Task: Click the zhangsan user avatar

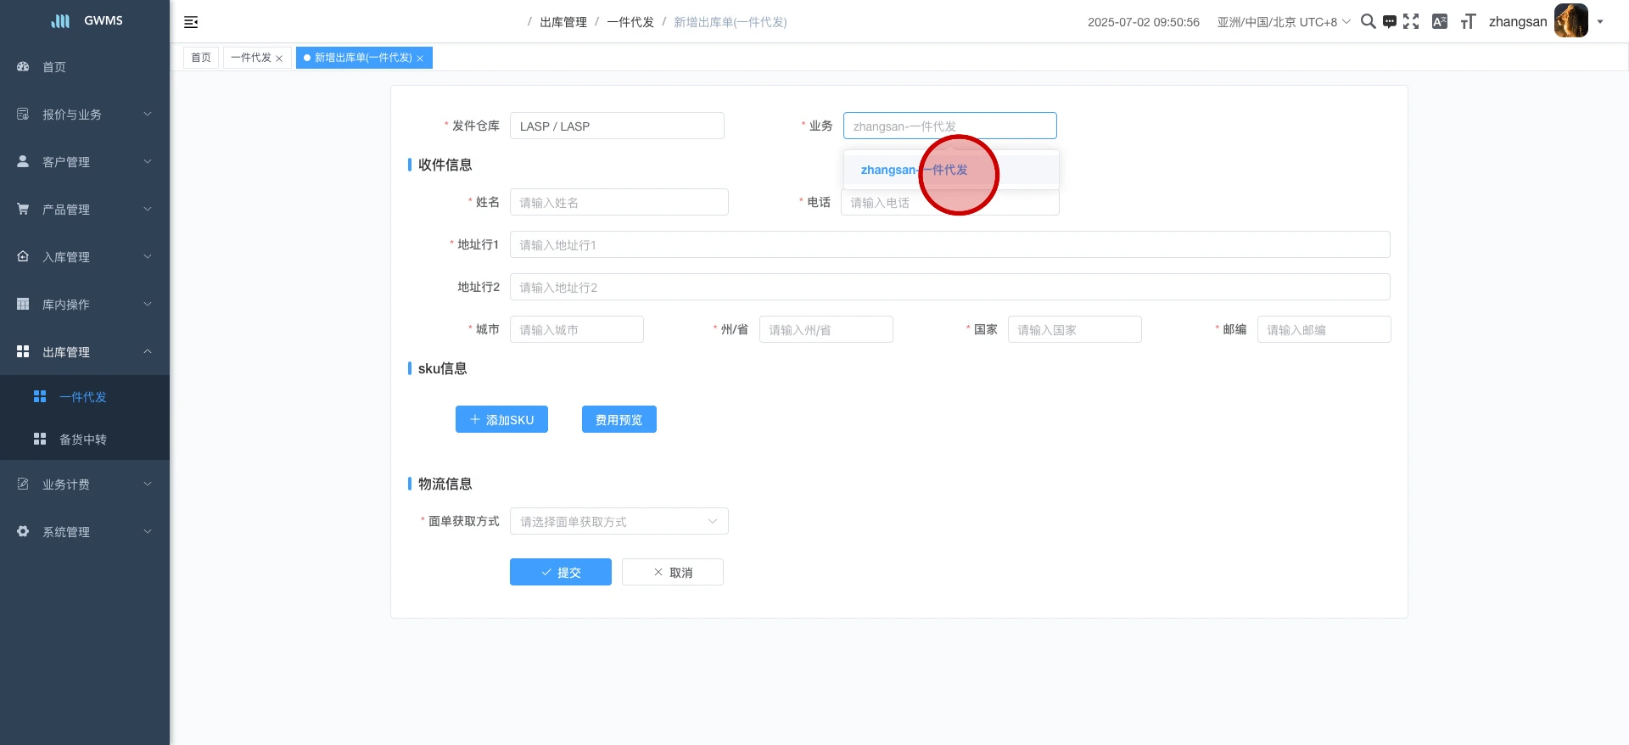Action: pos(1570,21)
